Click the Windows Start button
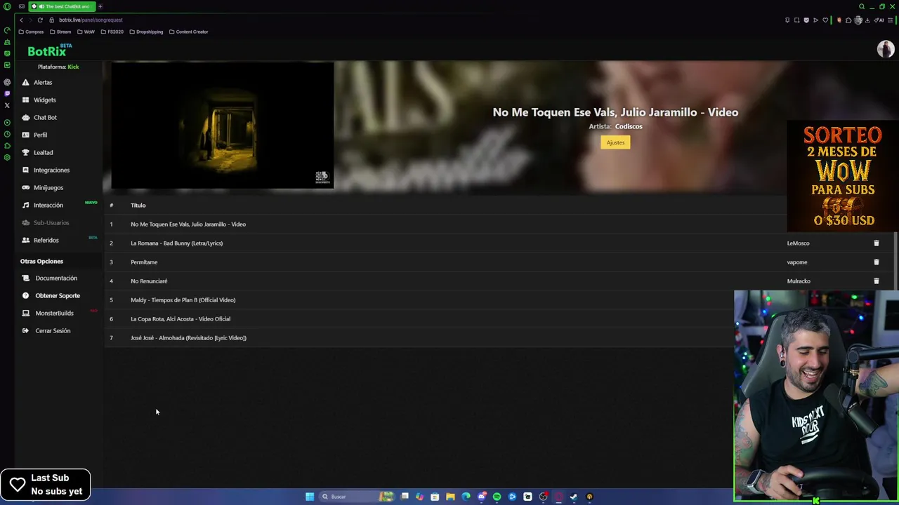This screenshot has width=899, height=505. 310,497
